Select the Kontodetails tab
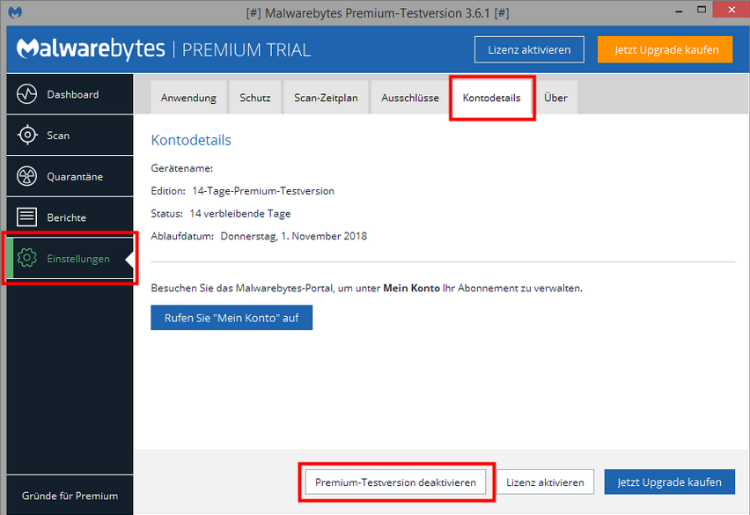Viewport: 750px width, 515px height. click(x=492, y=98)
